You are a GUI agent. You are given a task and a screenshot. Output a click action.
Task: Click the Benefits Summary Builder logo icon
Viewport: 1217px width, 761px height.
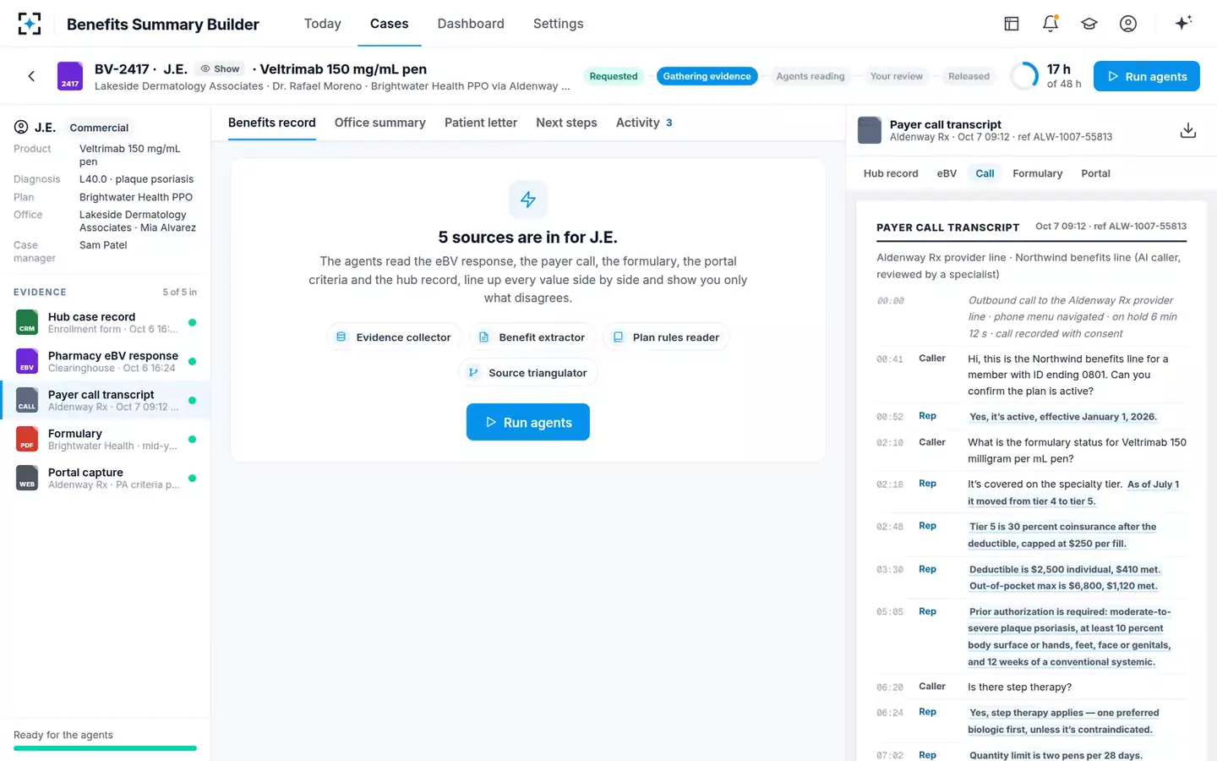point(30,24)
